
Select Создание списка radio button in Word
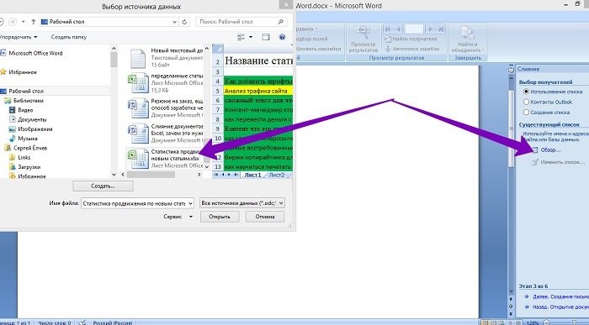[x=526, y=113]
